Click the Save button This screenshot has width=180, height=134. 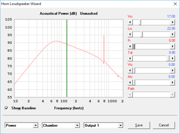tap(139, 125)
